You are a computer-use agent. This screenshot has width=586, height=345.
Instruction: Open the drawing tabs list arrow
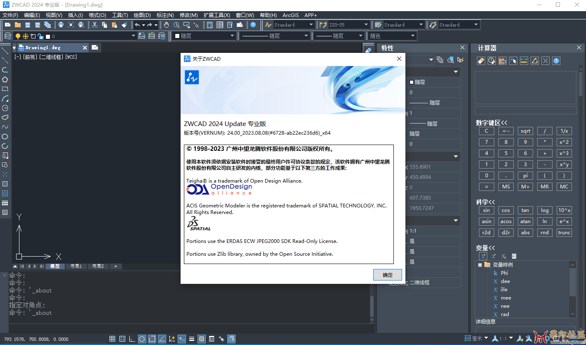14,48
